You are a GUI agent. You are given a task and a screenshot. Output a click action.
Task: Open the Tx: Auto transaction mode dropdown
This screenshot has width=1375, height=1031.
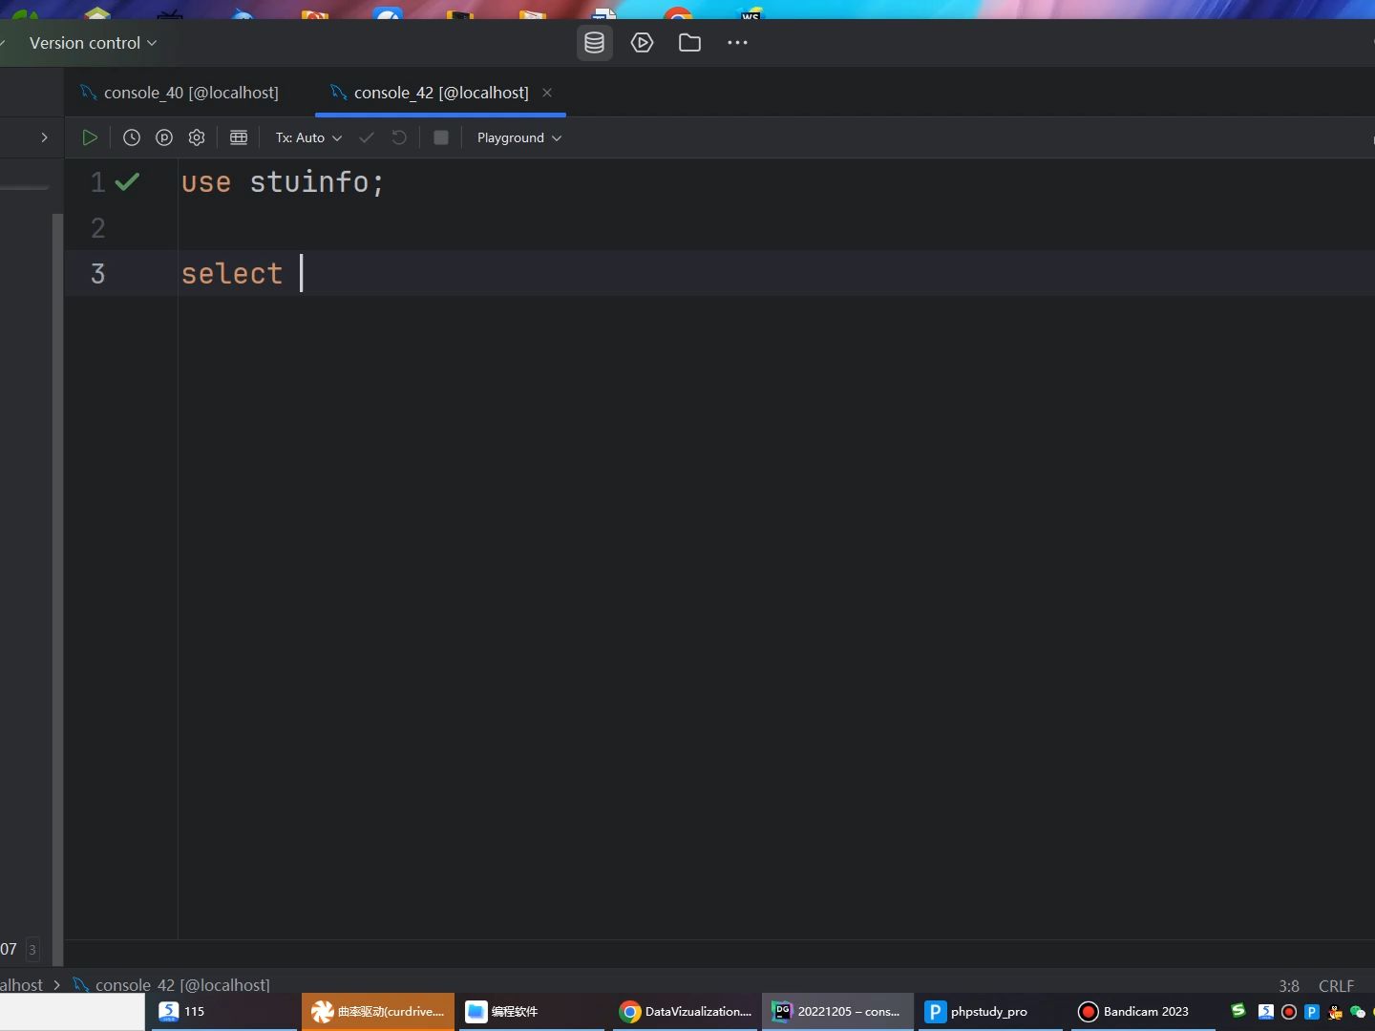tap(307, 137)
